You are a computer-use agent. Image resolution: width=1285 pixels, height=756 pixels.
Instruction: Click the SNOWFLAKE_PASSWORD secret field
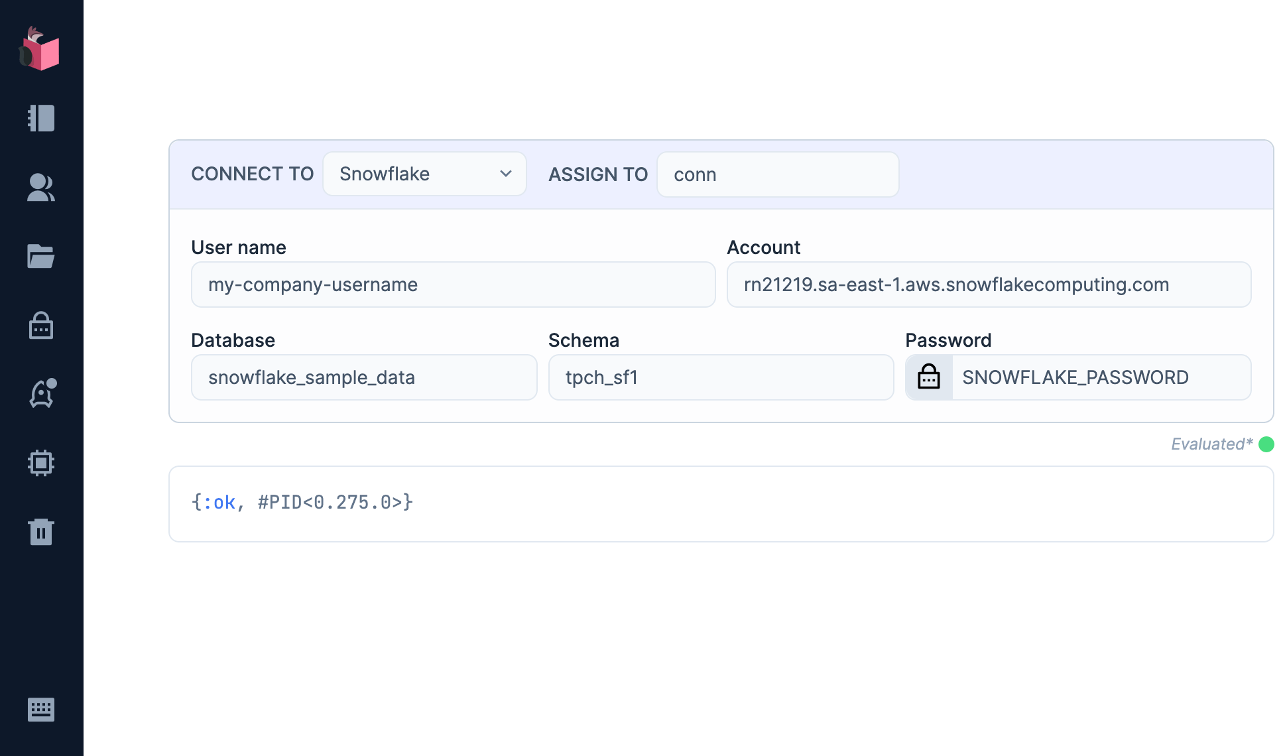[1101, 377]
